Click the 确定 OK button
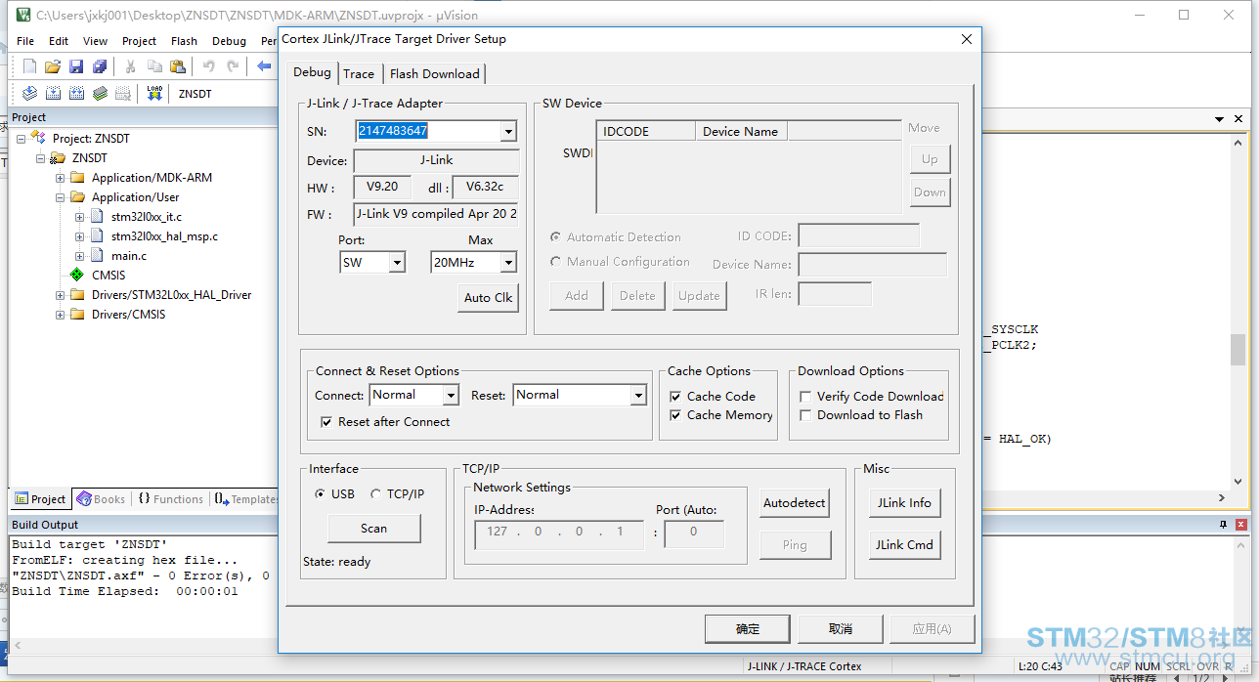The height and width of the screenshot is (682, 1259). click(747, 629)
